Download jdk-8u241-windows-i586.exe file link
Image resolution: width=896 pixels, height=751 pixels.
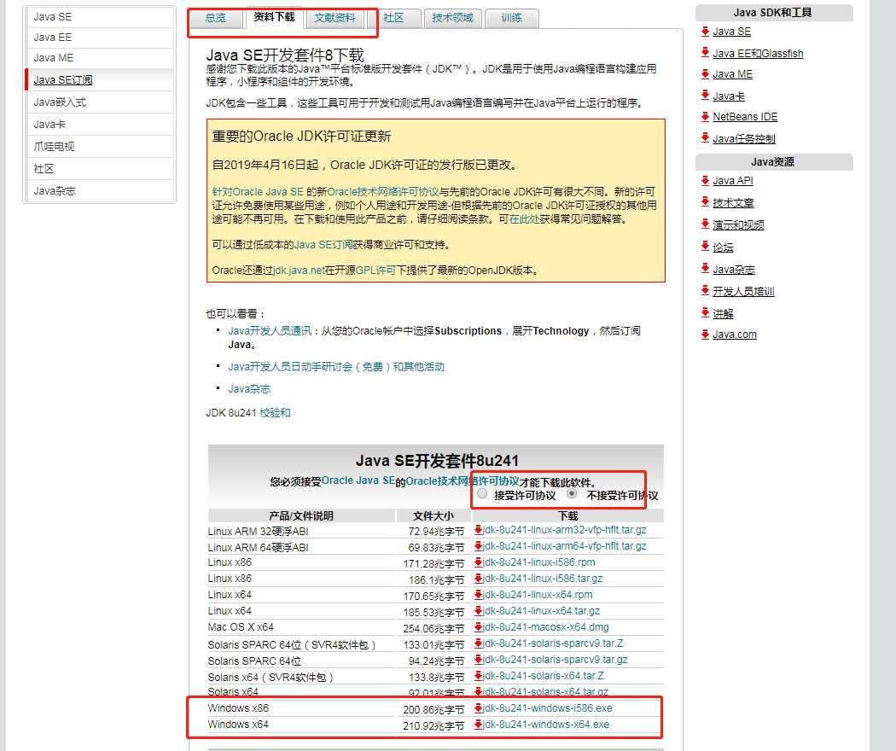[548, 708]
